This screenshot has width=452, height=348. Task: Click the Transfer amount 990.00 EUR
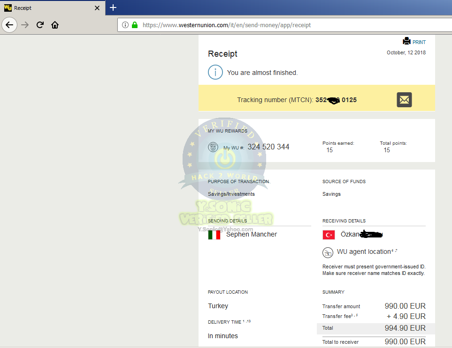[405, 306]
